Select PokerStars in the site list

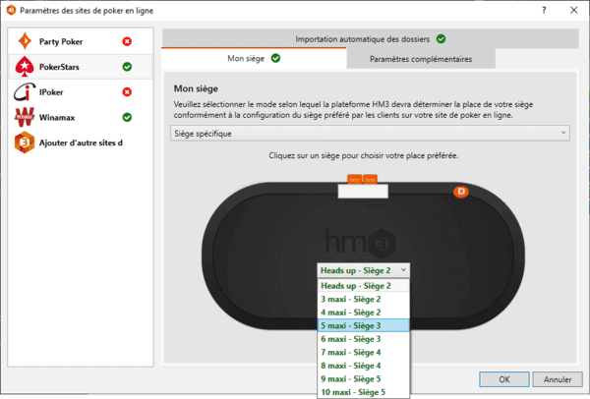click(81, 67)
